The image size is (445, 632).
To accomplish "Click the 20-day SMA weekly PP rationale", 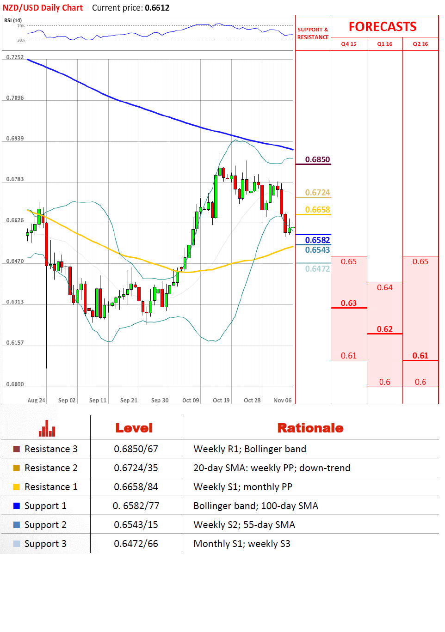I will [272, 468].
